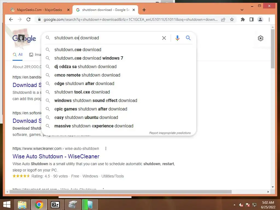This screenshot has width=280, height=210.
Task: Start voice search with the microphone
Action: pos(177,38)
